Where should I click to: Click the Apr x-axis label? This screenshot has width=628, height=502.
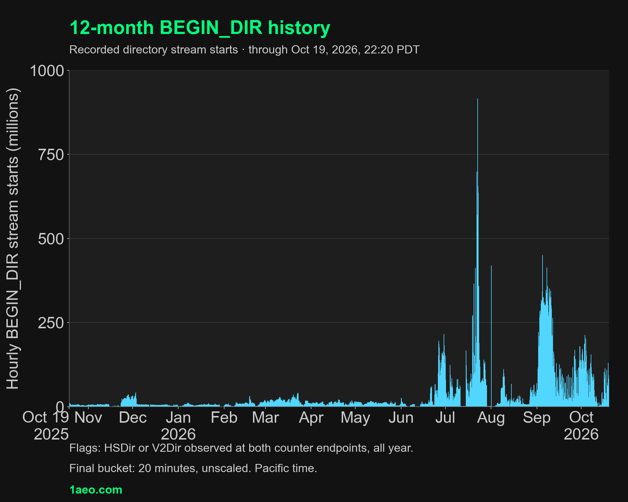pos(311,418)
